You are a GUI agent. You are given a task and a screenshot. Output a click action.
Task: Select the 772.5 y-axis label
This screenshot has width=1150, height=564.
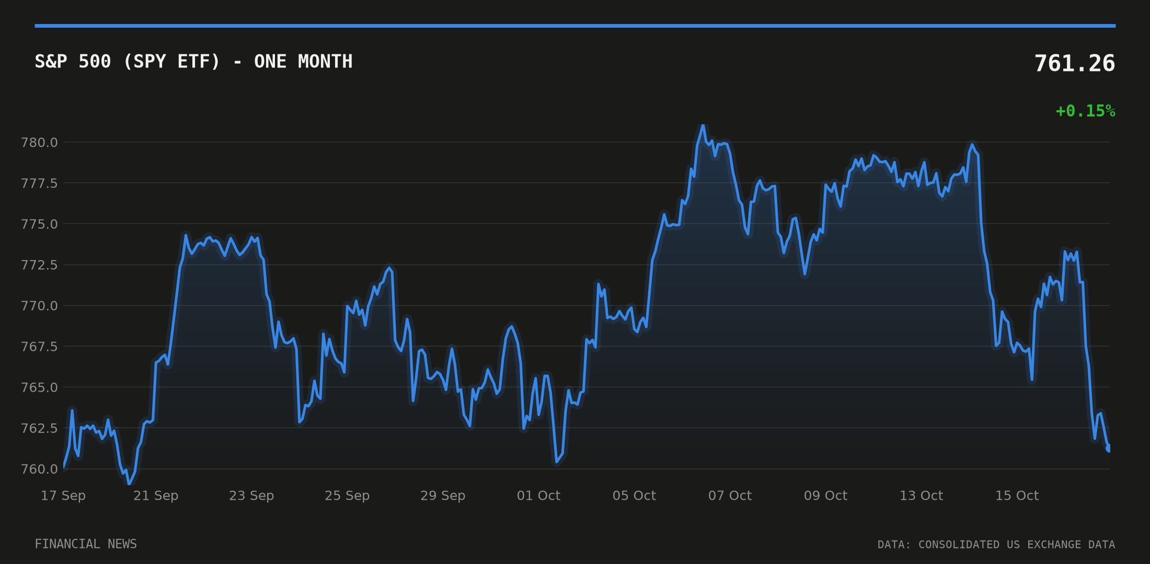tap(39, 265)
